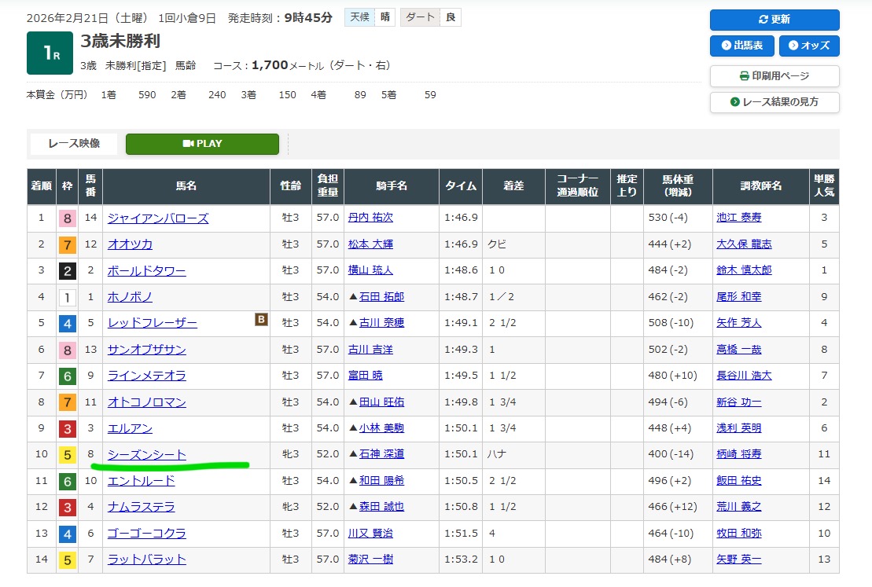Screen dimensions: 872x587
Task: Open the 印刷用ページ print page
Action: [774, 76]
